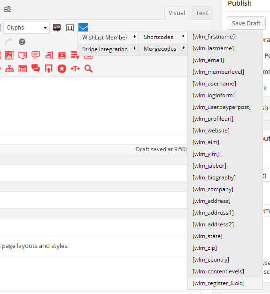This screenshot has height=294, width=270.
Task: Click inside the editor content area
Action: [x=94, y=105]
